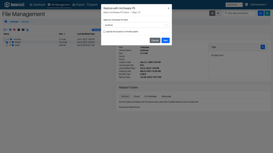273x153 pixels.
Task: Edit tags with the pencil button
Action: (263, 47)
